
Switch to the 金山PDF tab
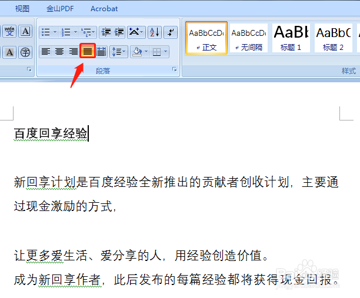[60, 9]
